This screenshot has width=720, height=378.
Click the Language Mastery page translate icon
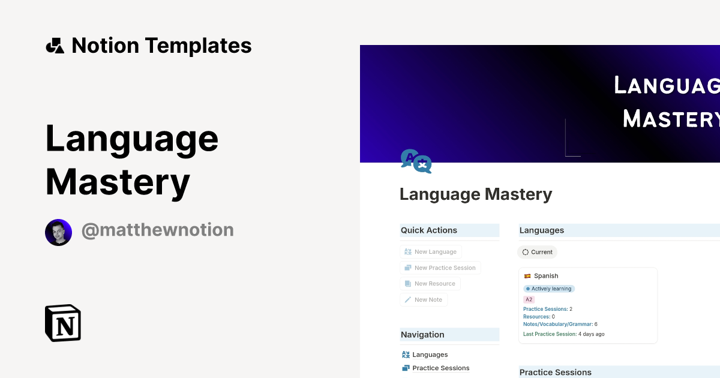coord(416,161)
